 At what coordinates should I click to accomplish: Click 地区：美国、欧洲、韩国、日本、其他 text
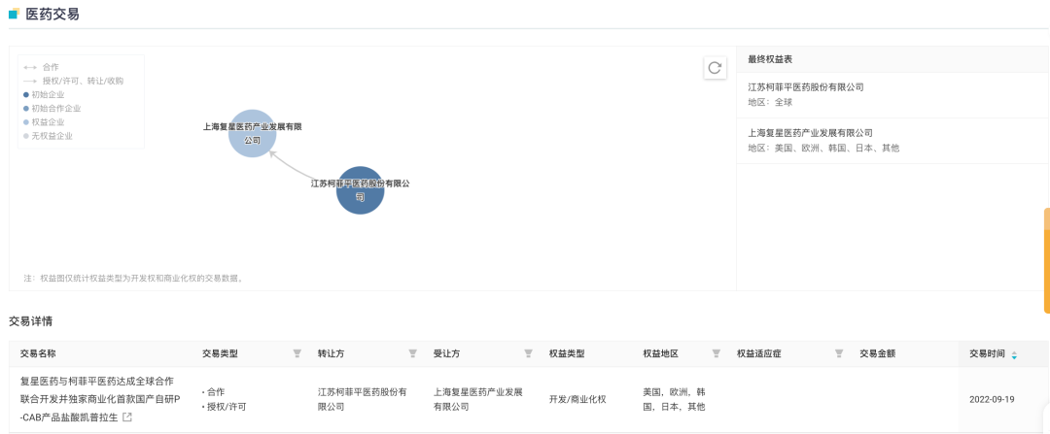point(823,148)
